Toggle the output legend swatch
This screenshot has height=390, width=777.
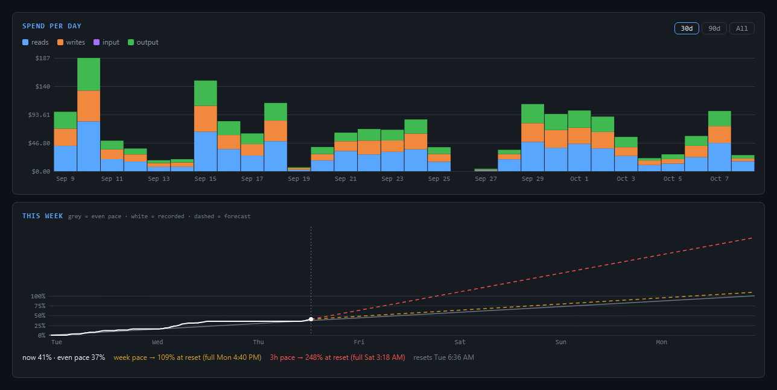pos(131,42)
